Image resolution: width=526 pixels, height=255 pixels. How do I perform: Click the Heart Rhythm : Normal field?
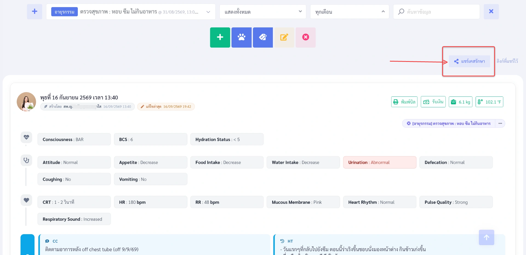point(380,202)
